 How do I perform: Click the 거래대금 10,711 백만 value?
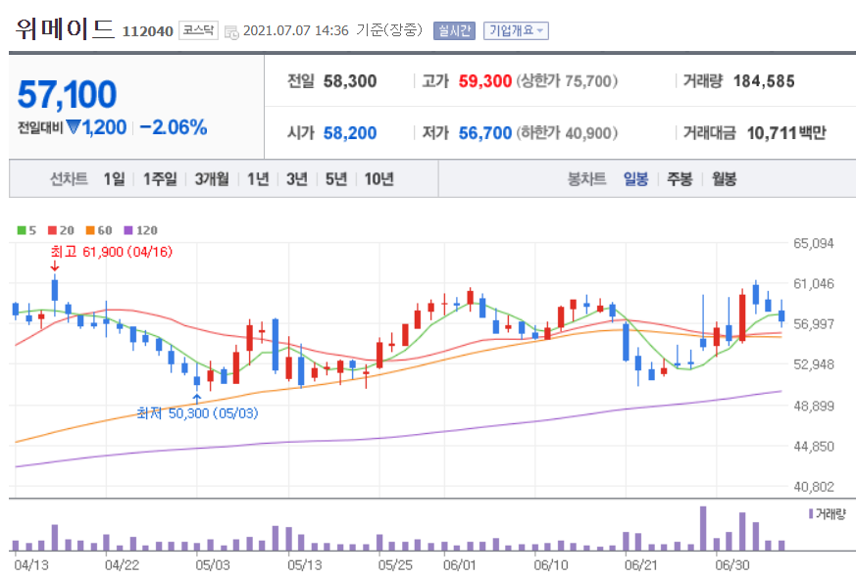(786, 133)
